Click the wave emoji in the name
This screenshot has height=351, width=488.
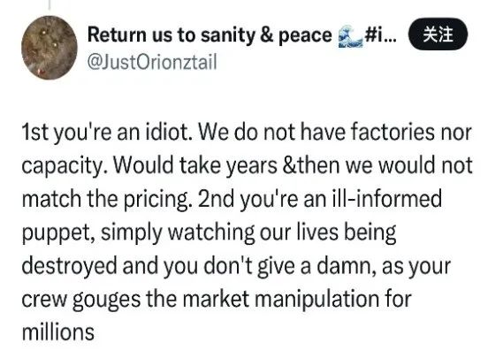click(351, 38)
